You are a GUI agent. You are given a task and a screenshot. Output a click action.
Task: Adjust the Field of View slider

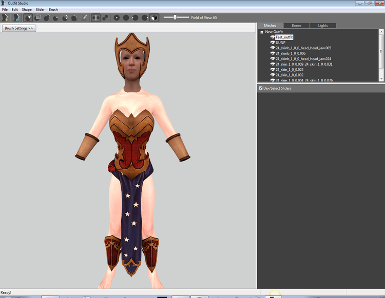pos(176,17)
